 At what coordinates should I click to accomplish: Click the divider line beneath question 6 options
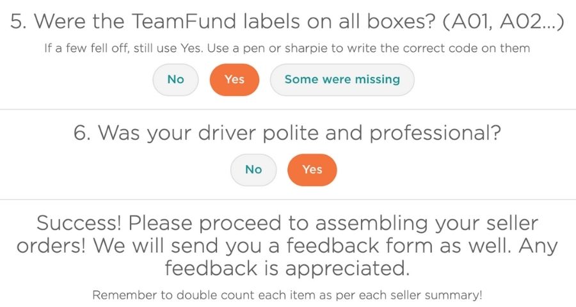point(287,199)
